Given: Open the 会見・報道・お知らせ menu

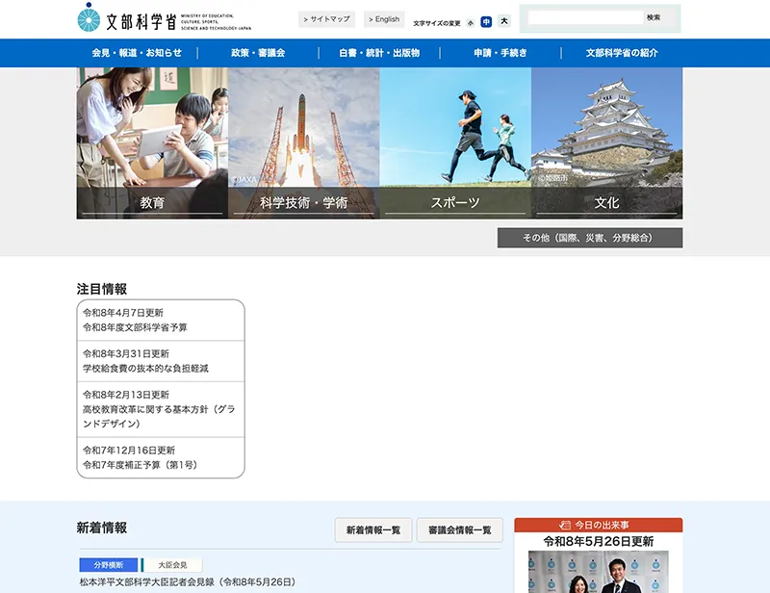Looking at the screenshot, I should pos(137,53).
